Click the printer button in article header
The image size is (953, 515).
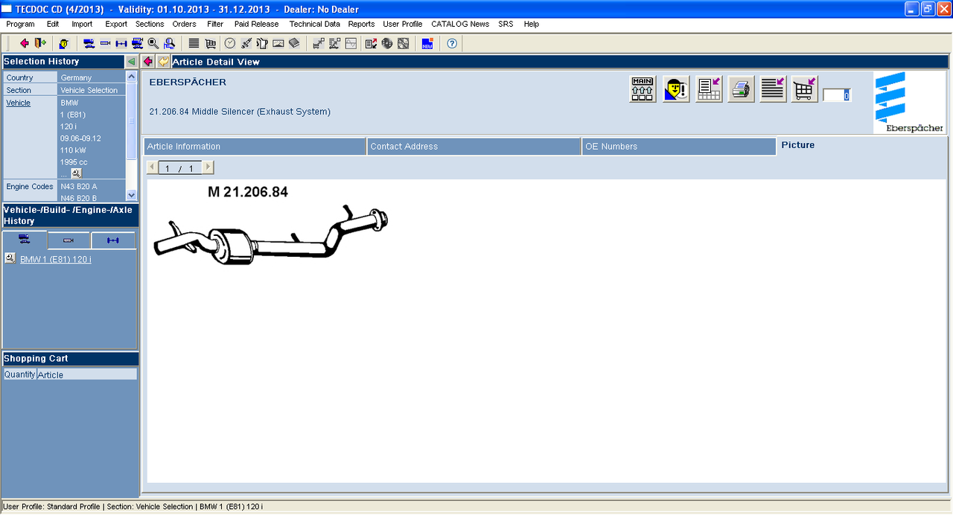point(741,89)
